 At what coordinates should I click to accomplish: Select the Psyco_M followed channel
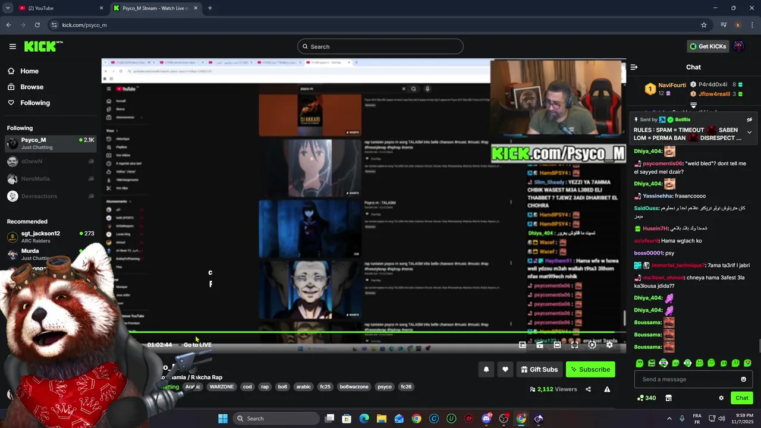click(x=51, y=143)
